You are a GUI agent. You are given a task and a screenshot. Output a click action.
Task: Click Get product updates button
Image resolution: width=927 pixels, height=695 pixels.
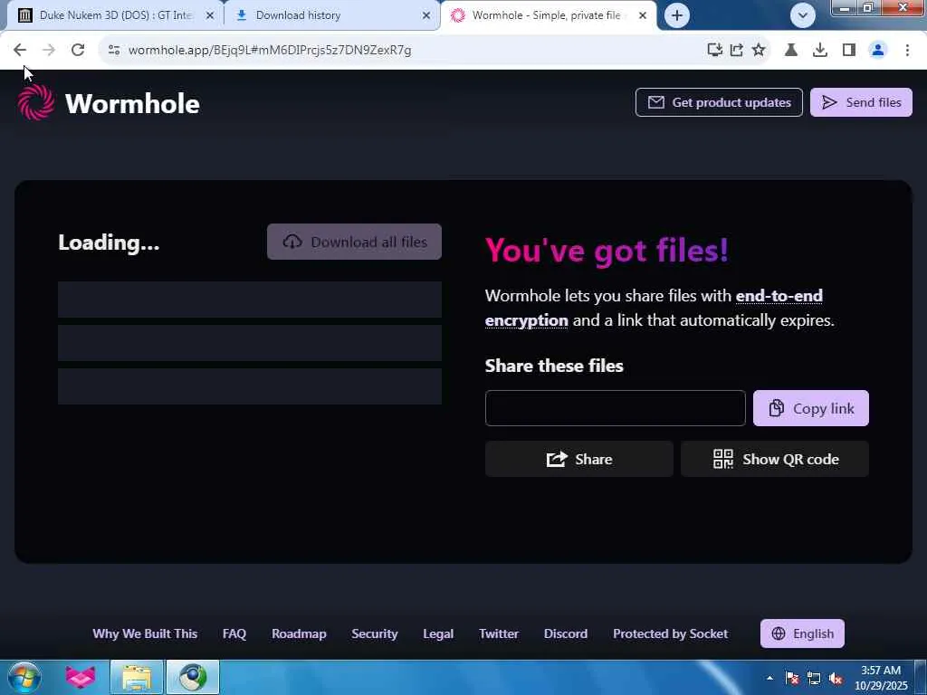[x=719, y=102]
